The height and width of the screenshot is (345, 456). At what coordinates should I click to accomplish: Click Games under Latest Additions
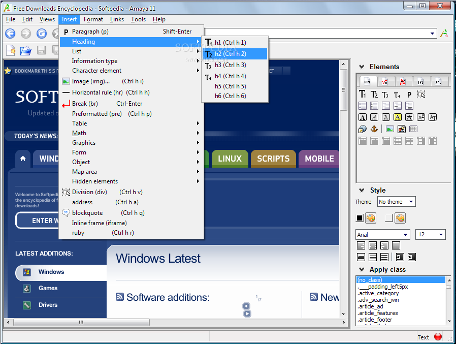pyautogui.click(x=48, y=288)
